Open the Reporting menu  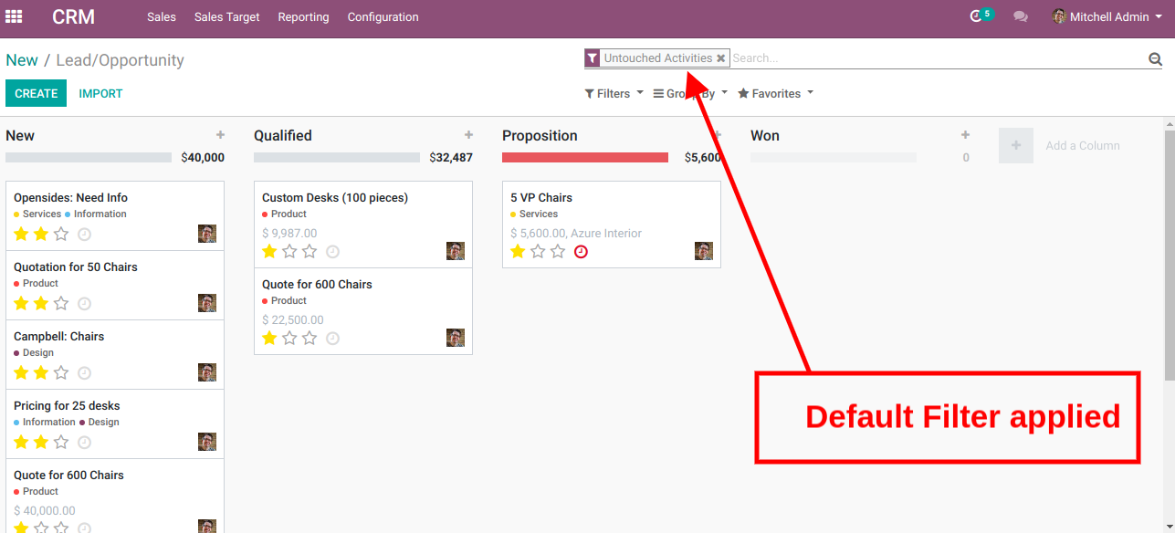point(303,16)
